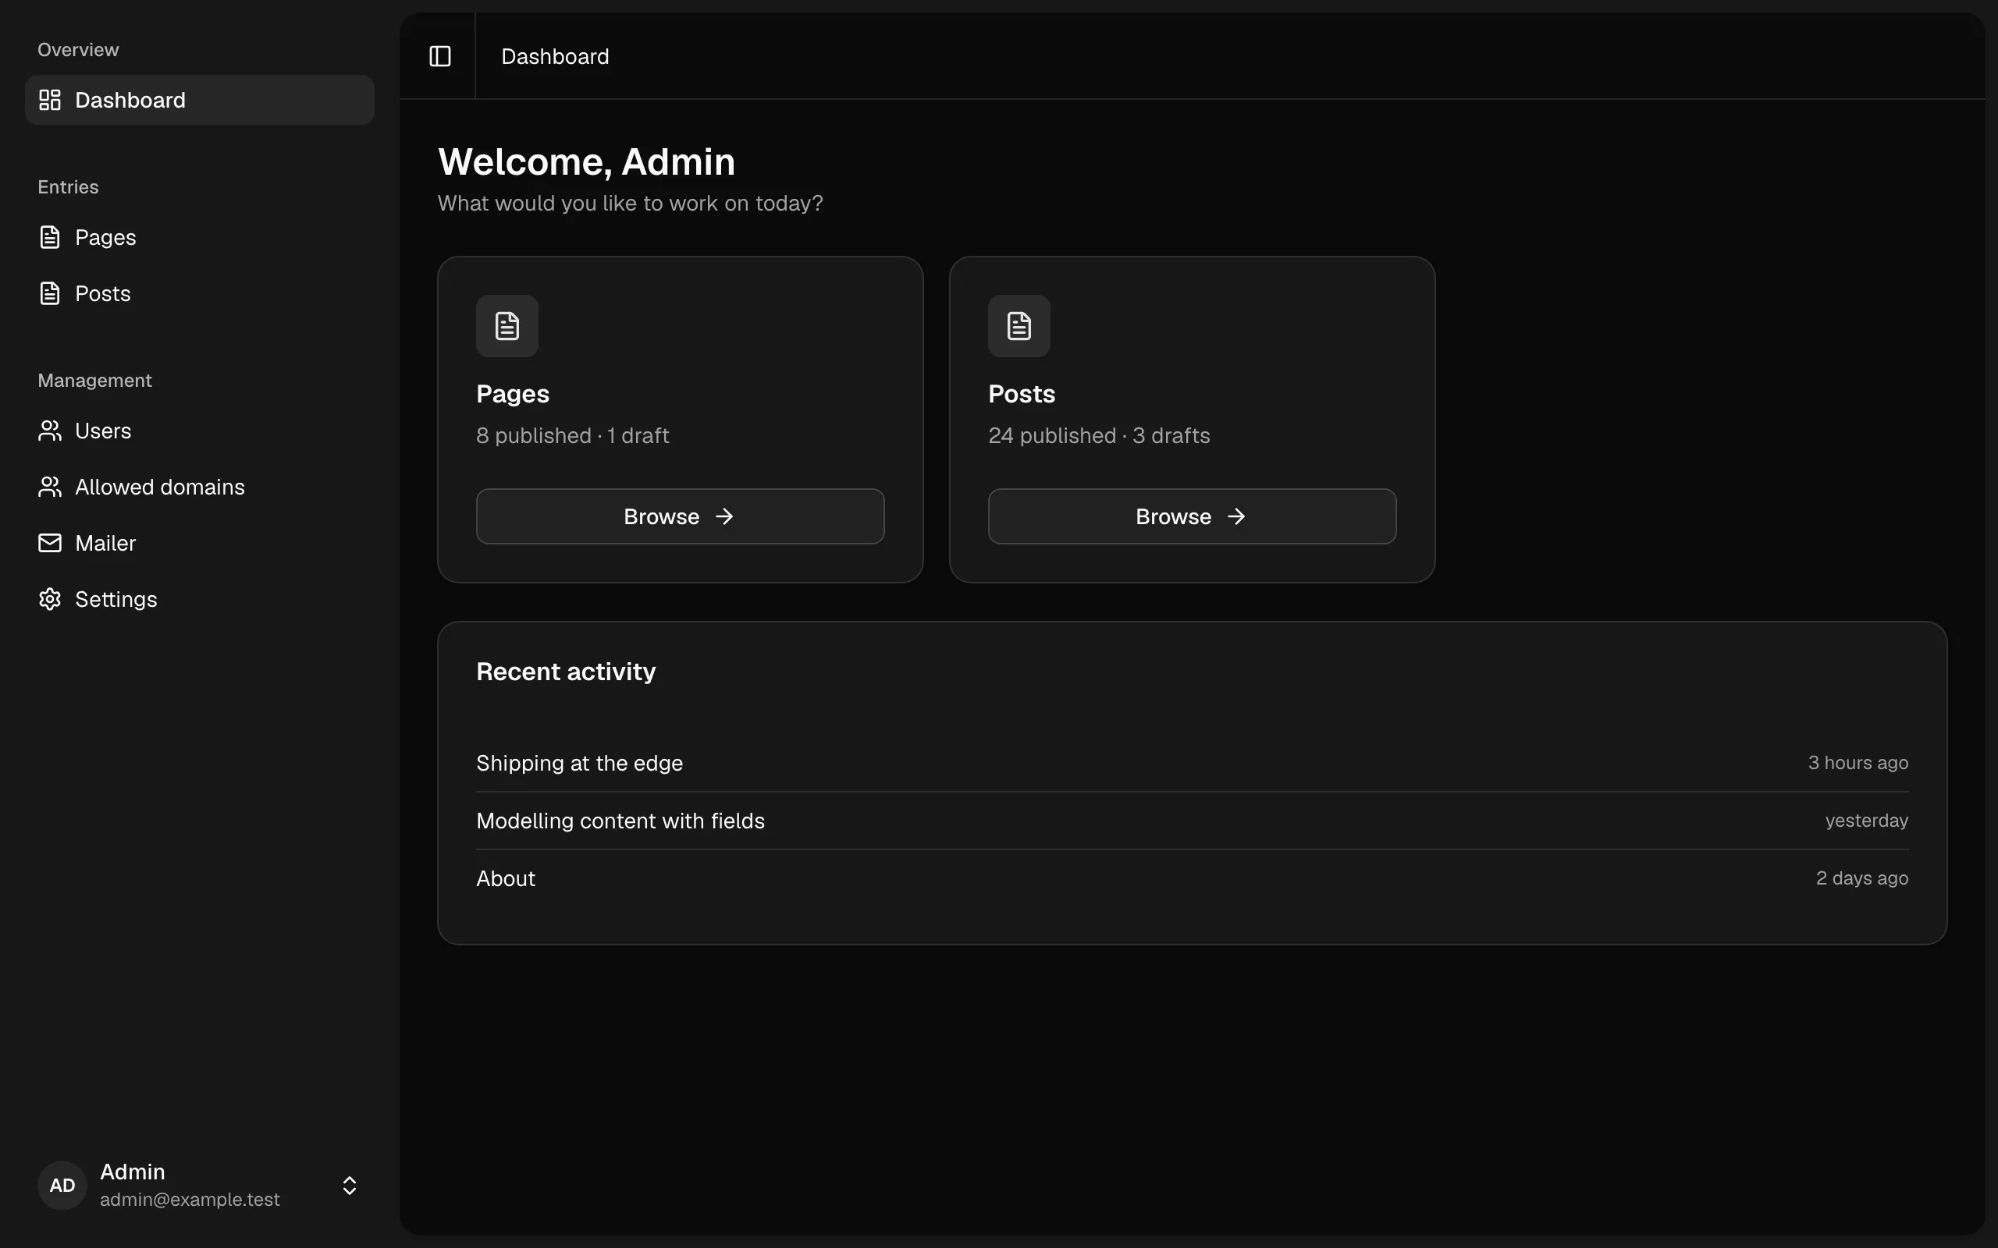The width and height of the screenshot is (1998, 1248).
Task: Click the Mailer envelope icon
Action: point(49,543)
